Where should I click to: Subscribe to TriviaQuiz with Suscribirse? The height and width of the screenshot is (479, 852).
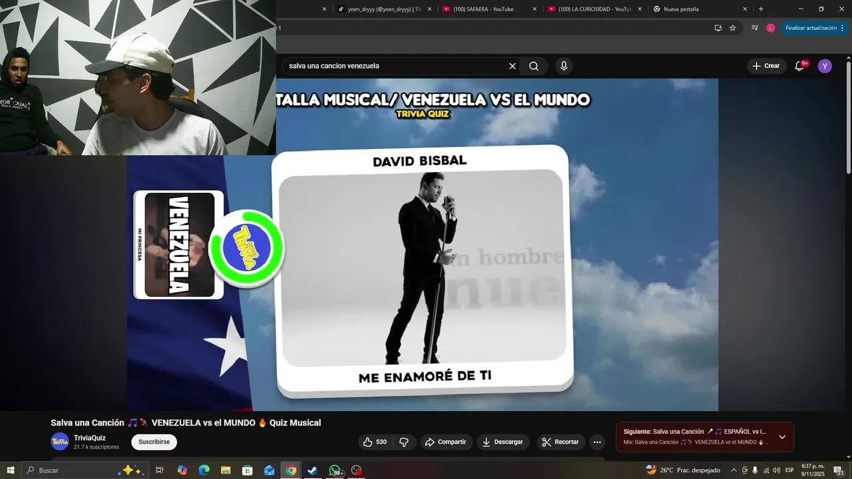[154, 442]
